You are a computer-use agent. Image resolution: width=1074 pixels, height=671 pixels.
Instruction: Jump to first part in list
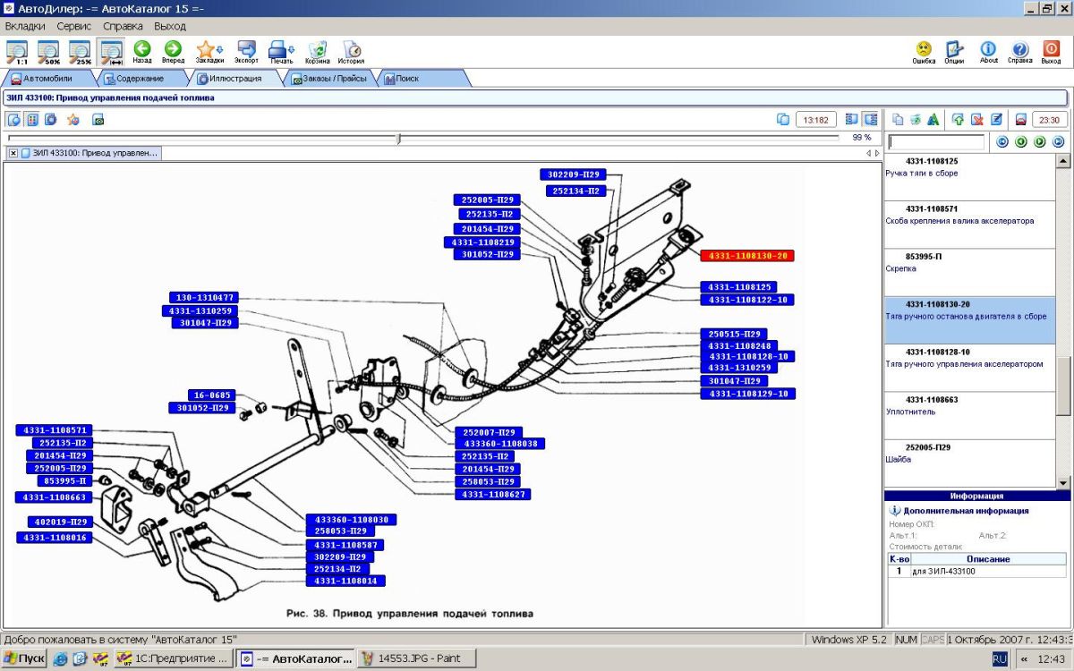click(1002, 142)
